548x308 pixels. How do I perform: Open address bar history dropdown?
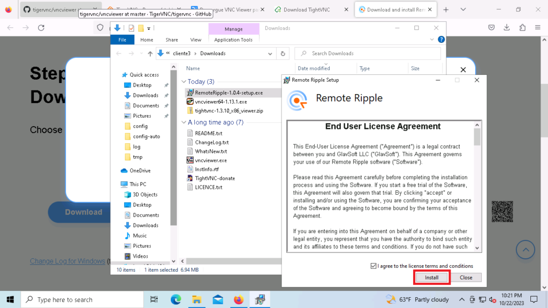(x=270, y=54)
